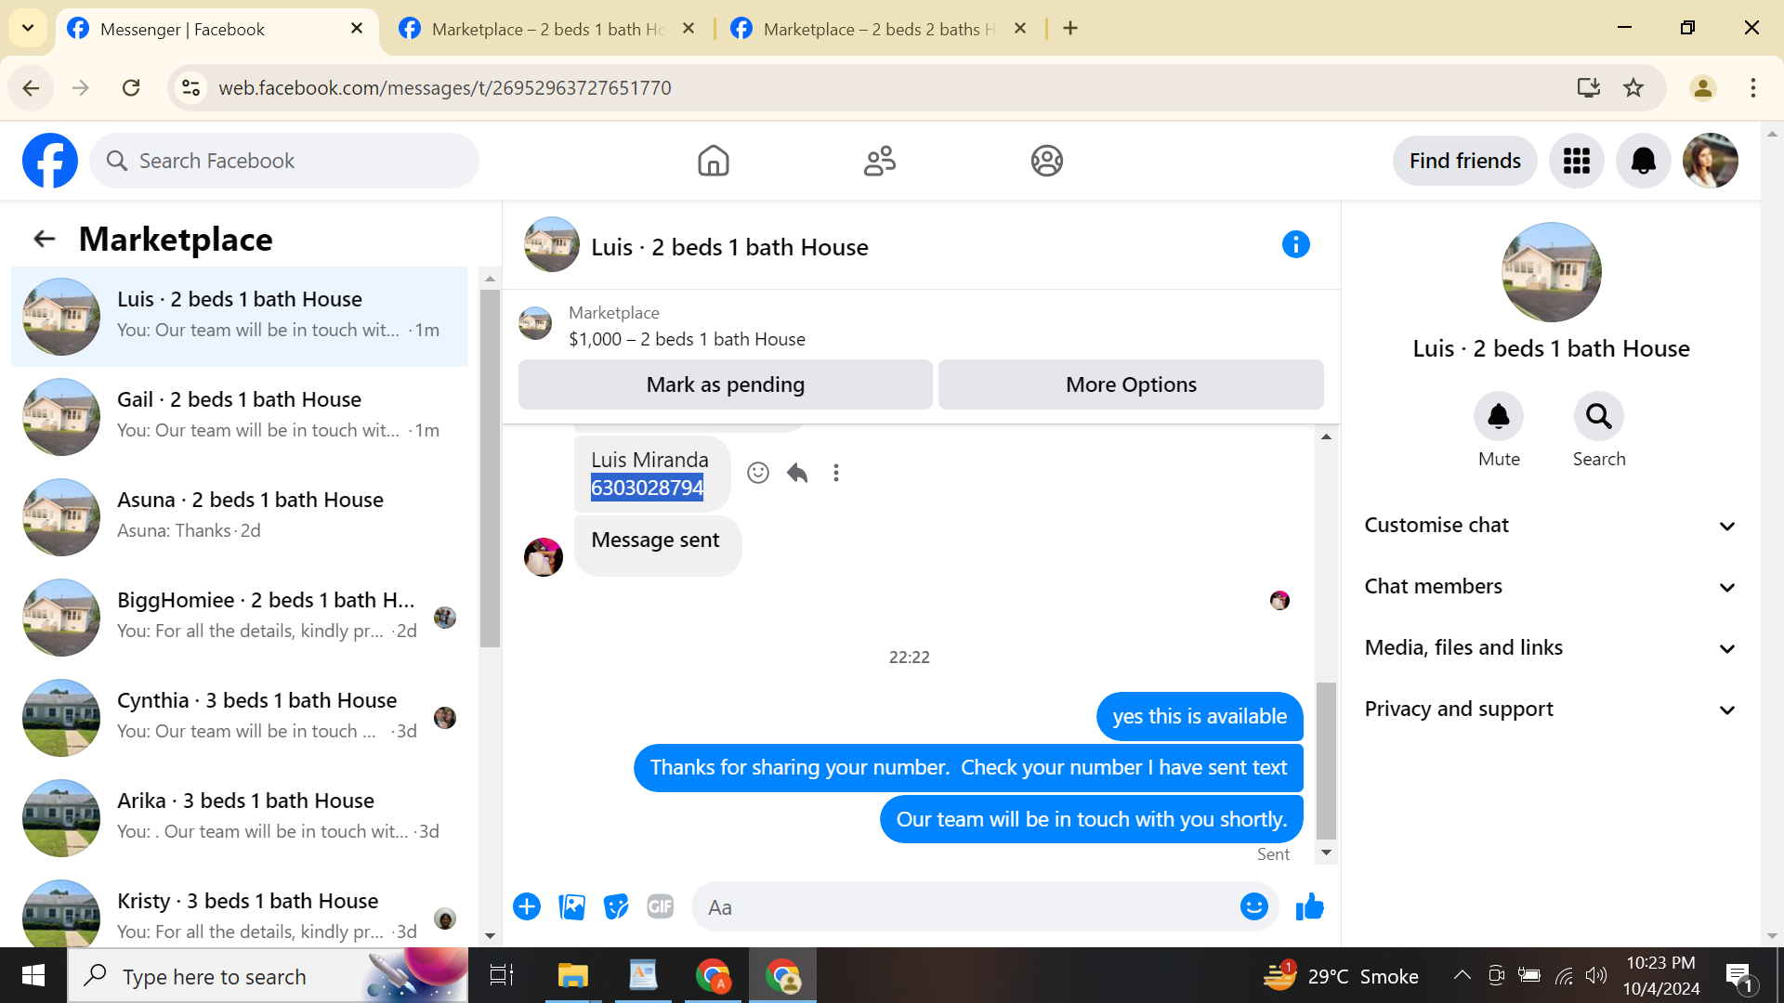
Task: Choose a GIF in the composer
Action: pos(661,906)
